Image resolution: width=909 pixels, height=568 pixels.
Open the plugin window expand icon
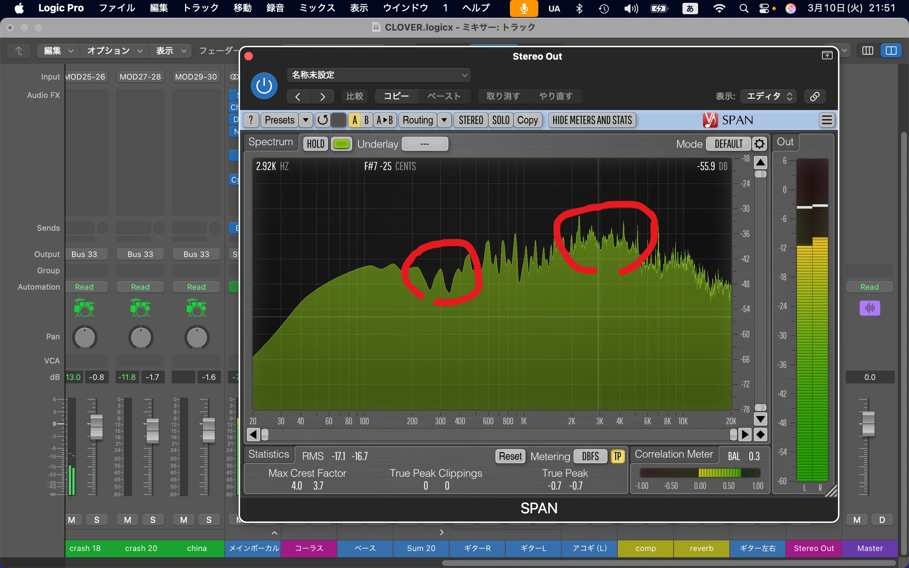pos(827,56)
